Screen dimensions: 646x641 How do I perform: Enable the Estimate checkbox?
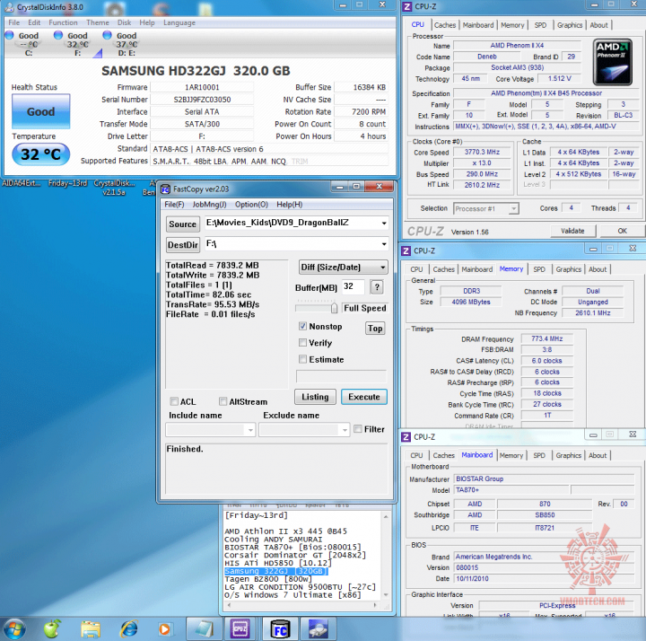pyautogui.click(x=303, y=359)
